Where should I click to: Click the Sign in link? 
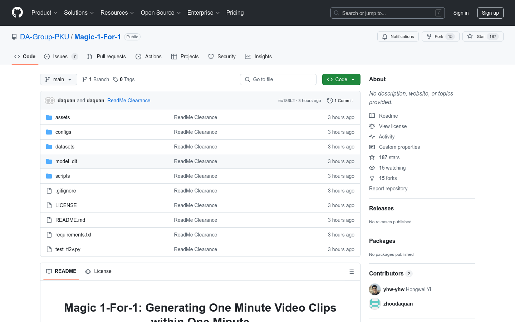pos(461,13)
